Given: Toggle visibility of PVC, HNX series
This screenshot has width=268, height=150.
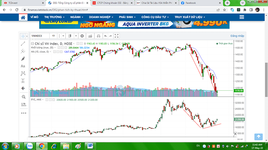Looking at the screenshot, I should point(47,100).
